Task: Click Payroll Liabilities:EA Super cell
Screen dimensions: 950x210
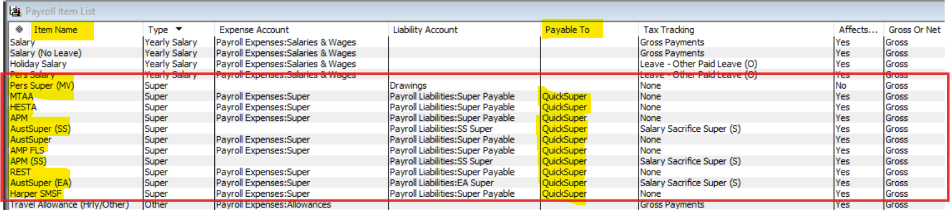Action: click(x=441, y=183)
